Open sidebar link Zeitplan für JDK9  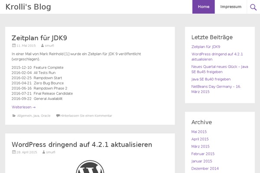coord(206,47)
